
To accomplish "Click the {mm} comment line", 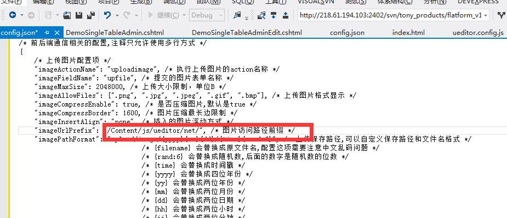I will point(193,192).
